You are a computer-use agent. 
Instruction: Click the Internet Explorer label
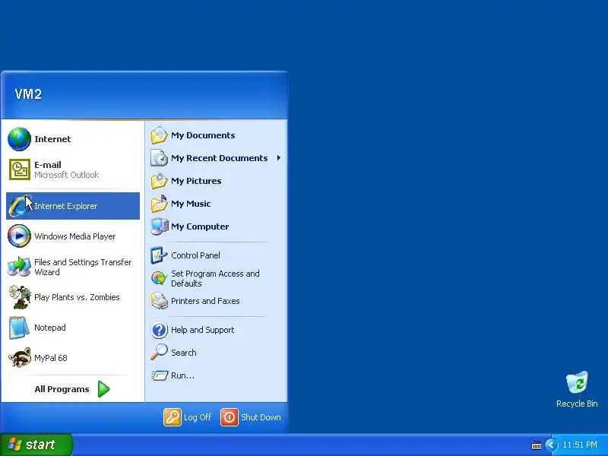65,206
